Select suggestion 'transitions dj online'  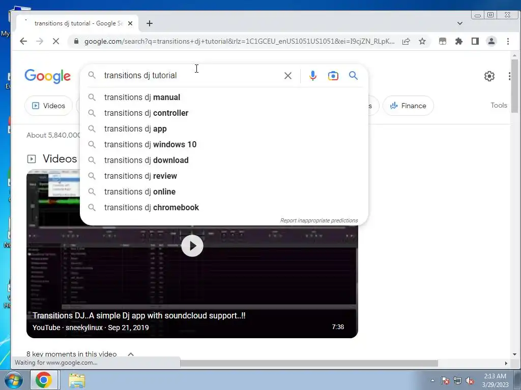(224, 191)
